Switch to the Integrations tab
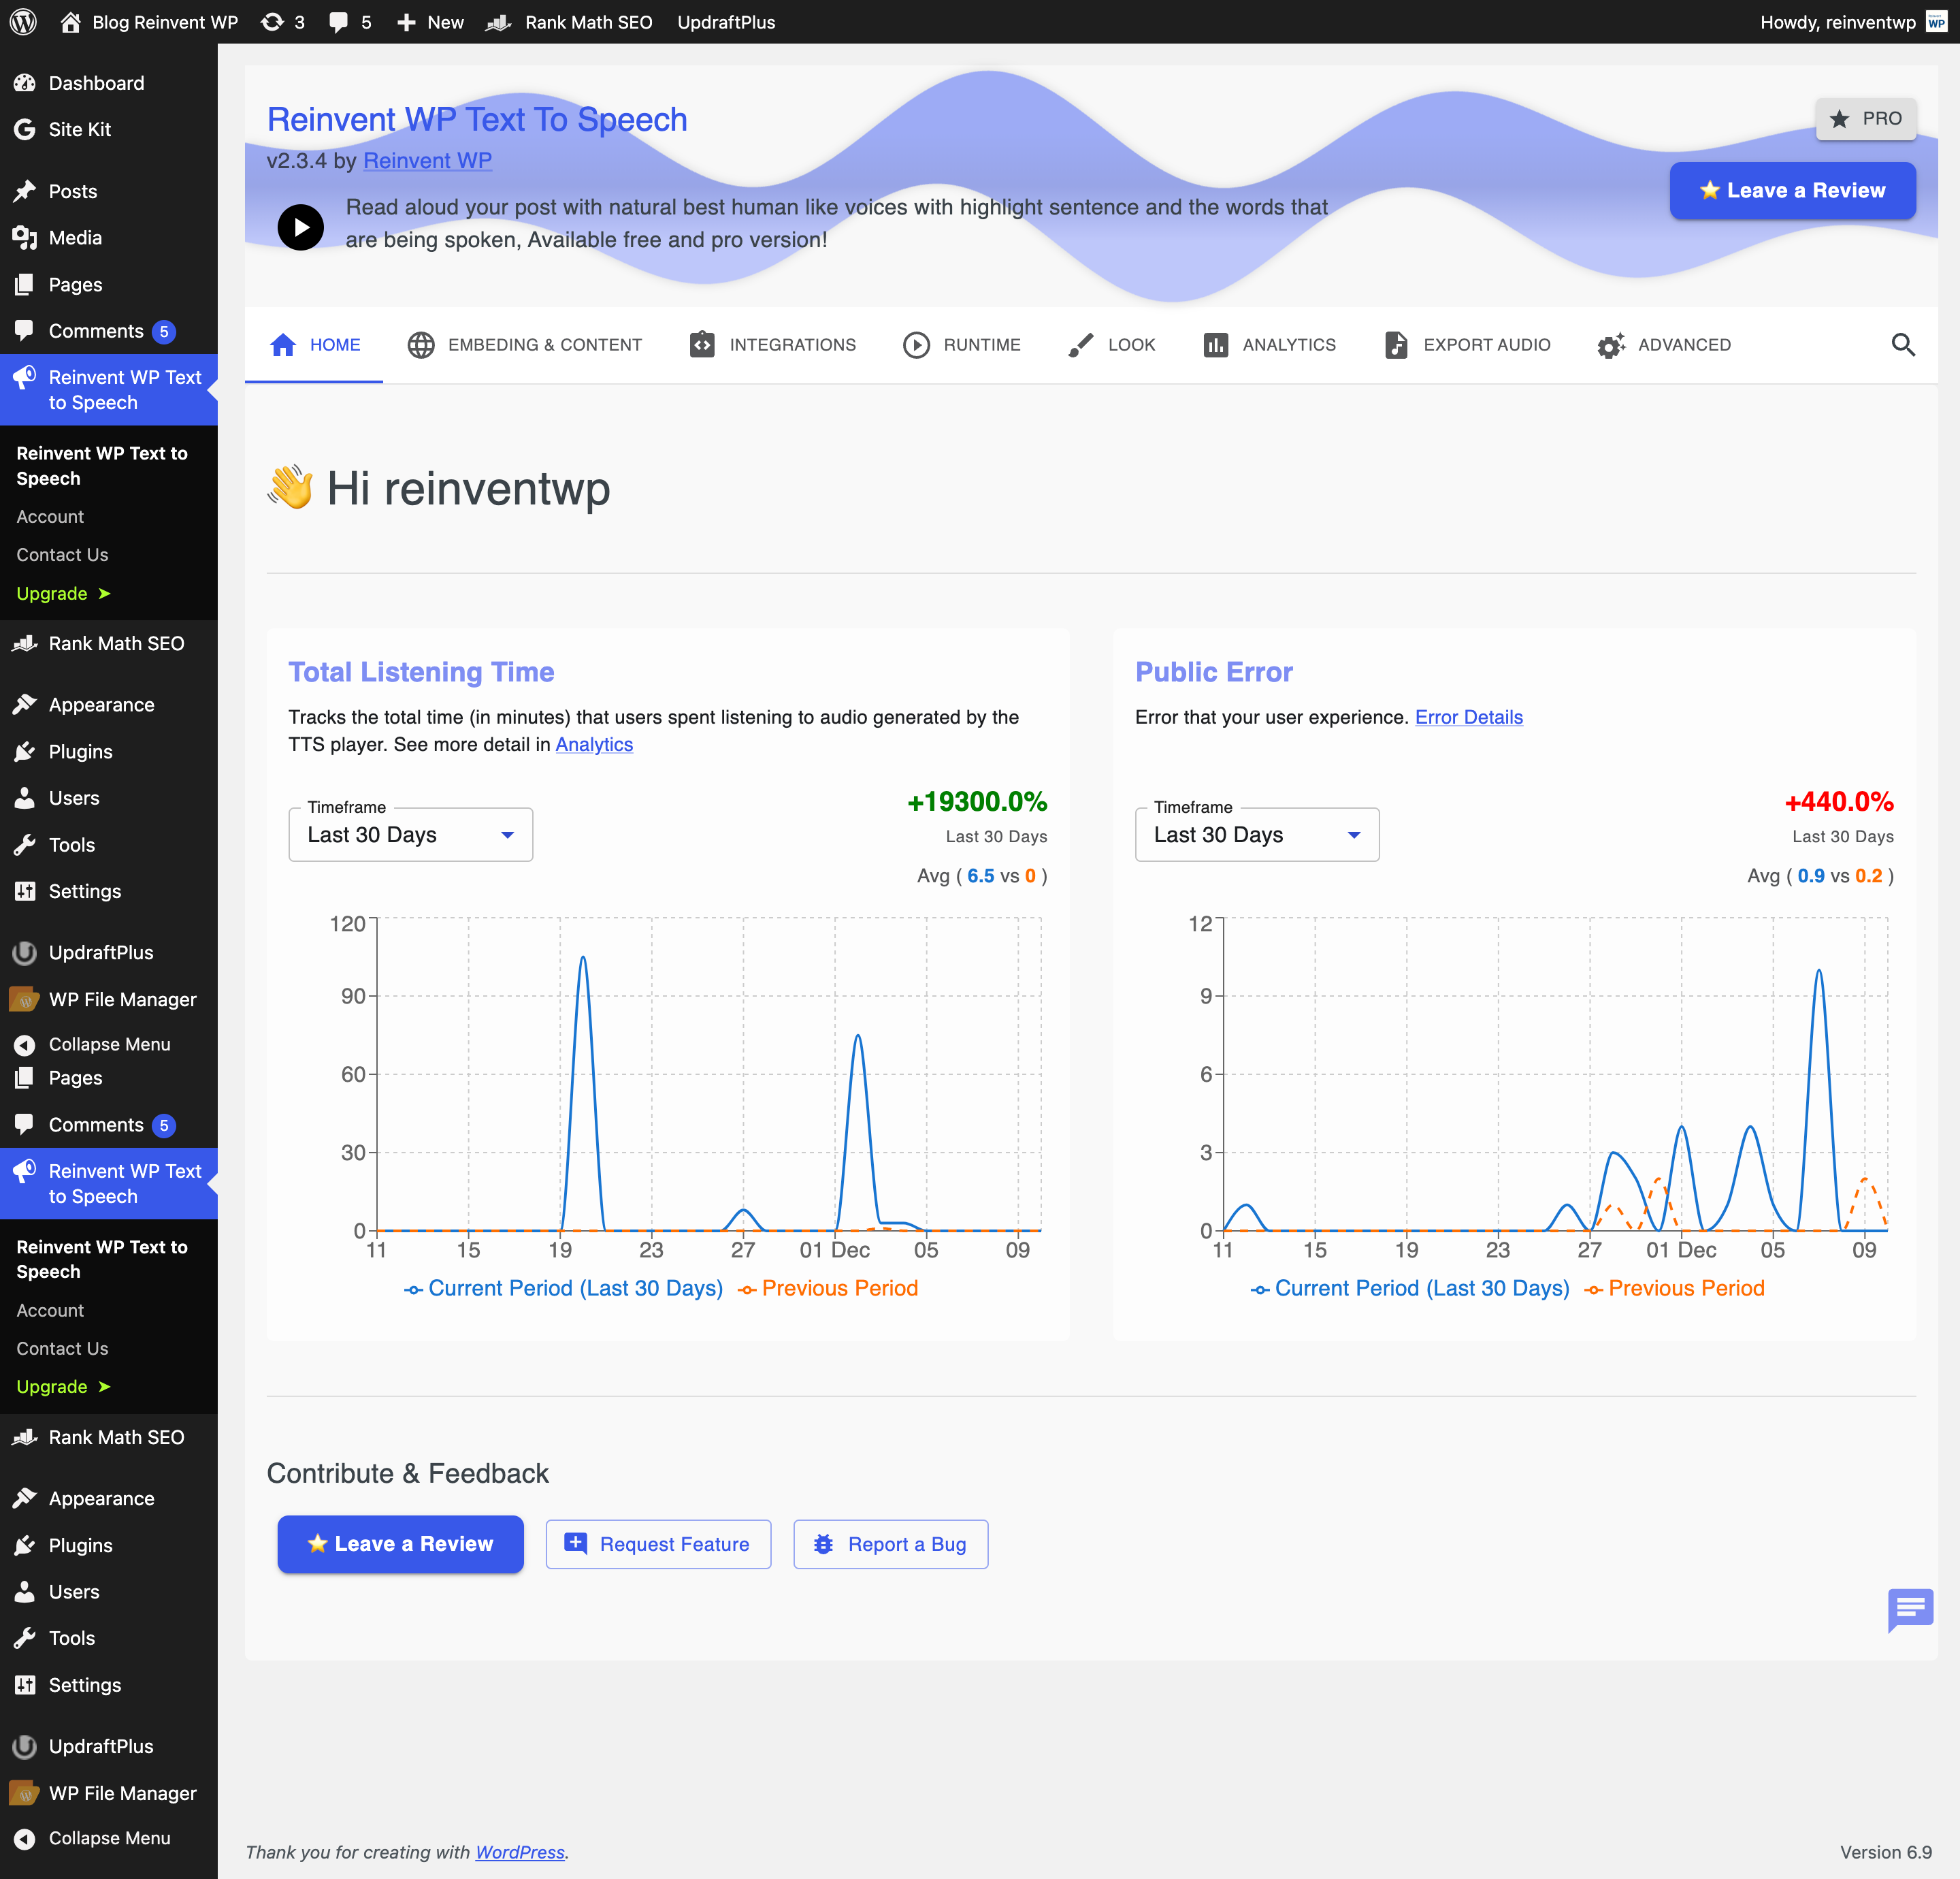 tap(772, 345)
